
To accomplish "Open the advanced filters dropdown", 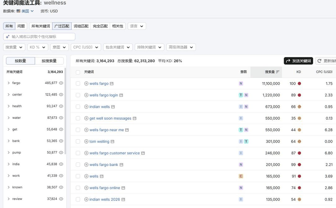I will point(181,47).
